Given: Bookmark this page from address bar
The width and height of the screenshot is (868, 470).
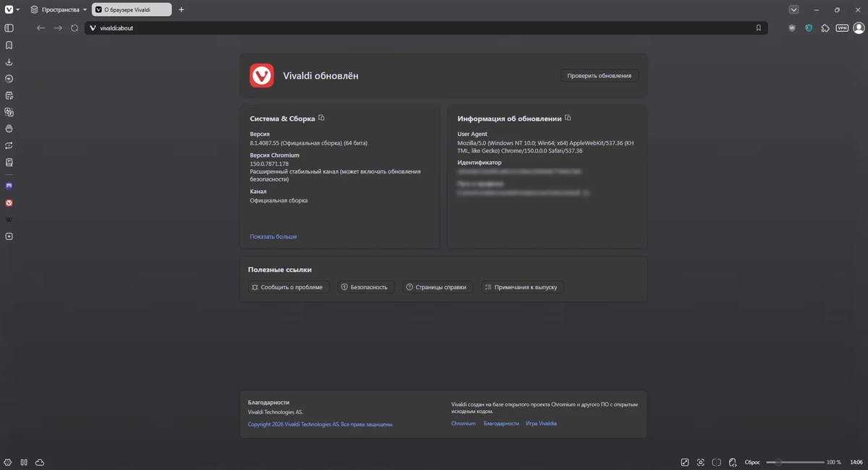Looking at the screenshot, I should pos(758,28).
